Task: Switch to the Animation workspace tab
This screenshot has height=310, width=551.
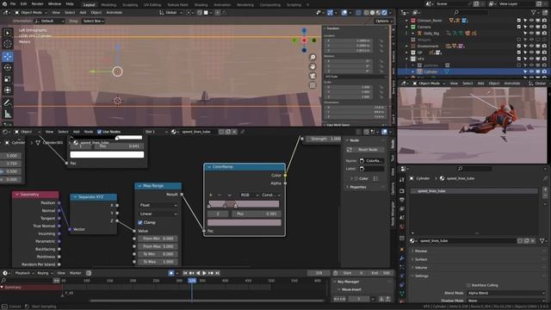Action: coord(222,5)
